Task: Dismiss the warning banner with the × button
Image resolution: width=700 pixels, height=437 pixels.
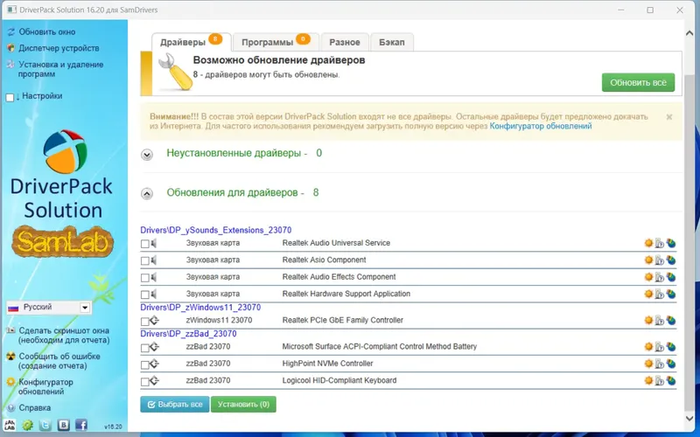Action: 668,117
